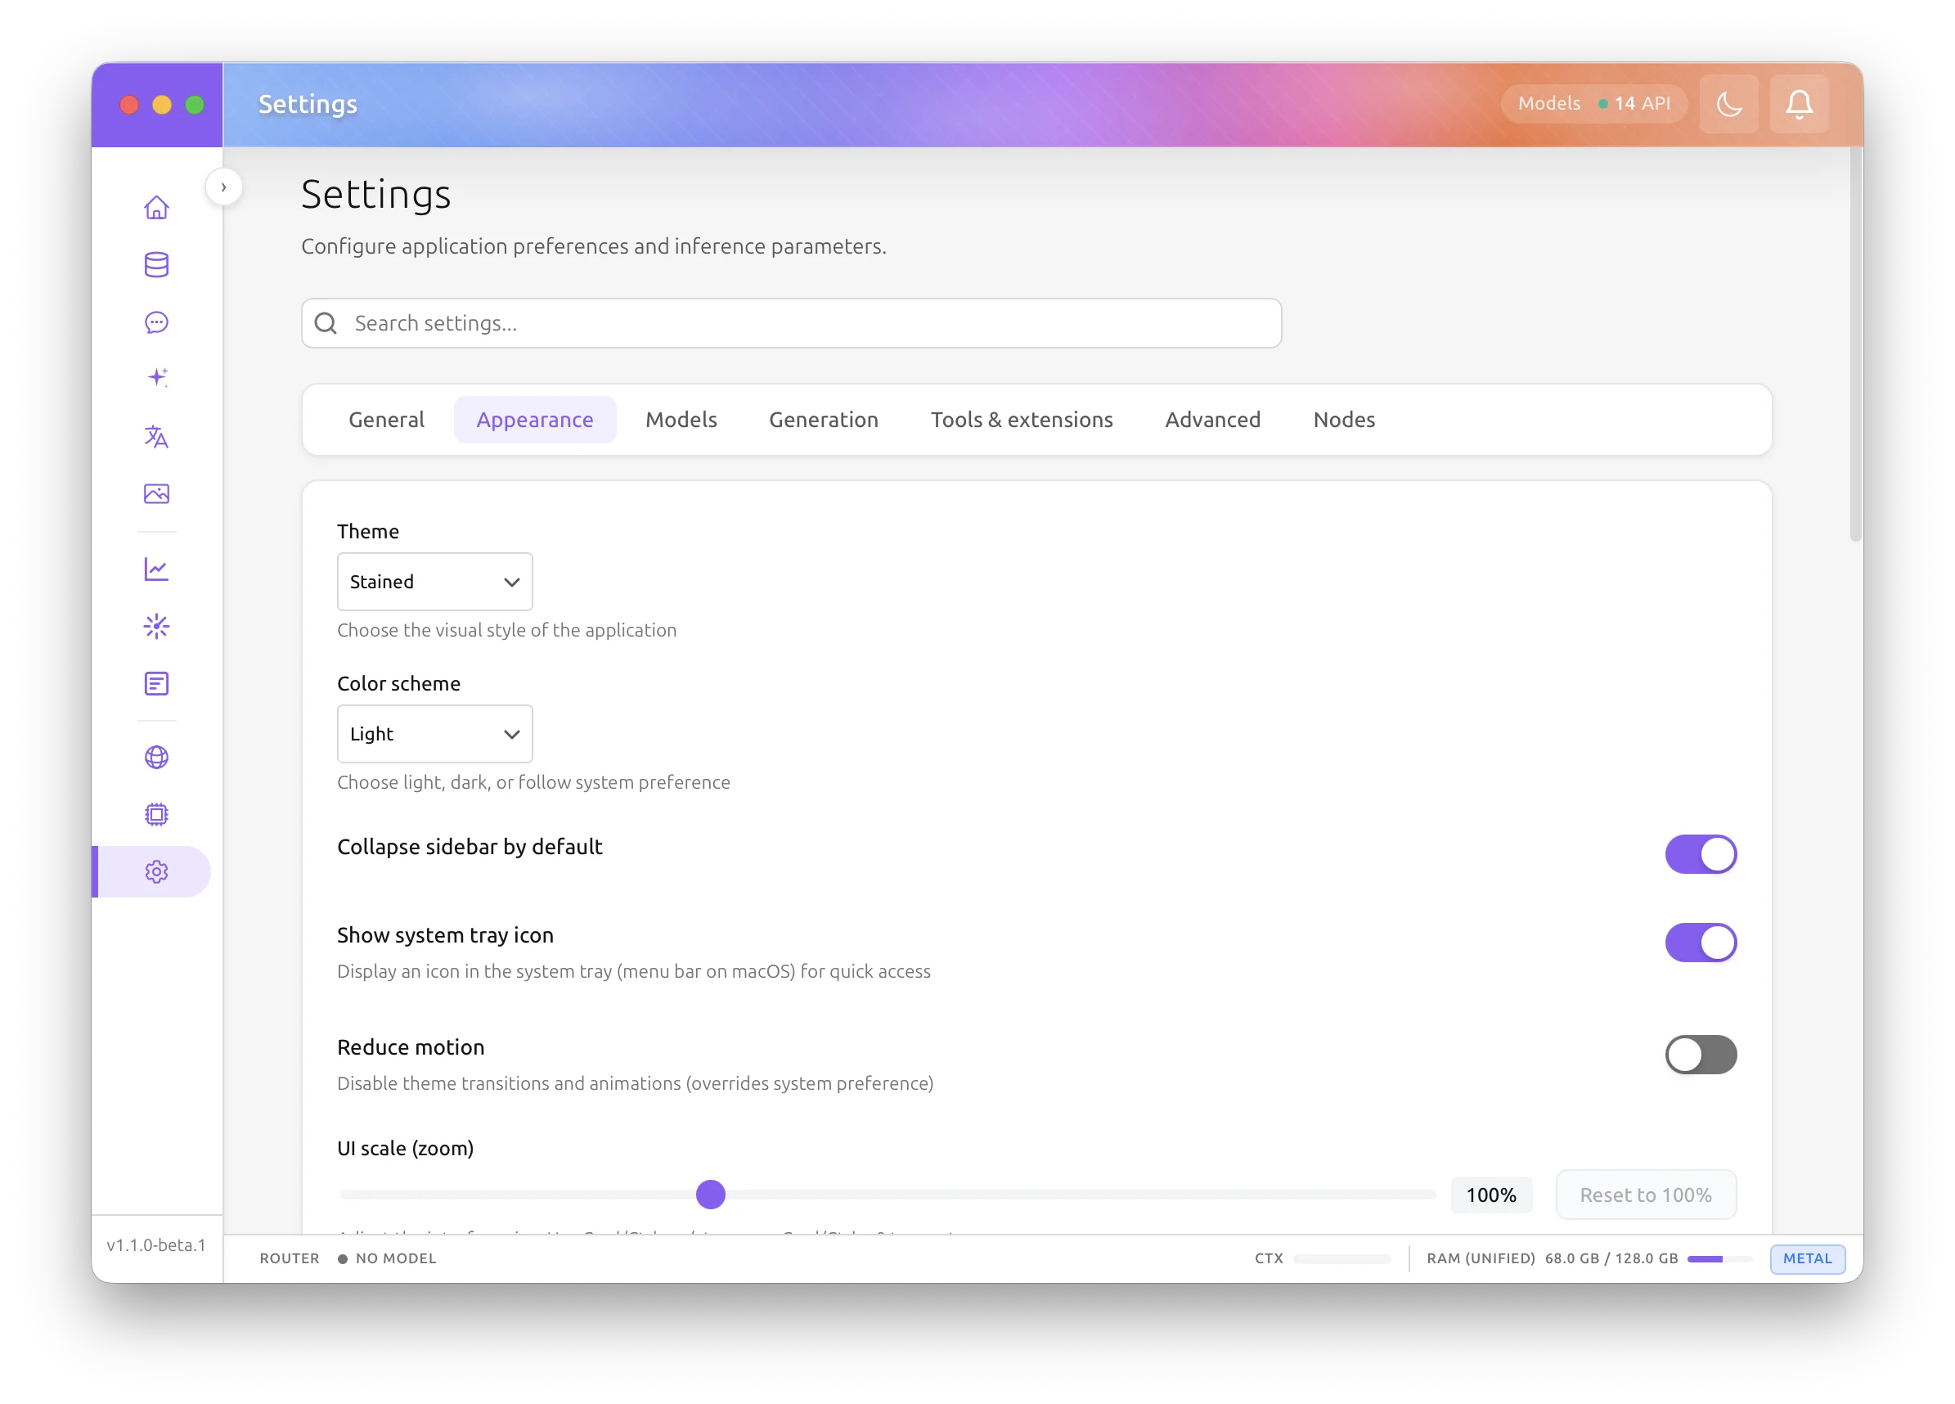Expand the sidebar with chevron button

pyautogui.click(x=223, y=187)
